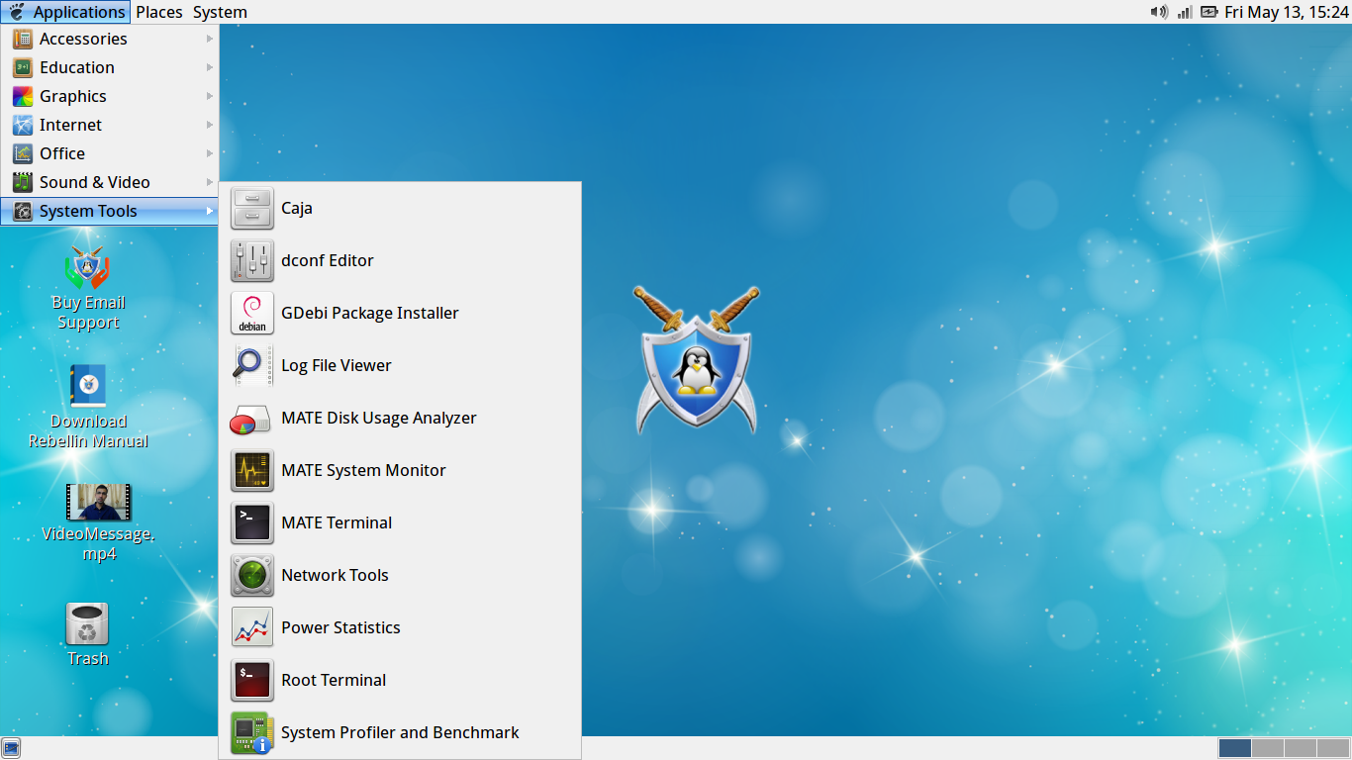Screen dimensions: 1352x760
Task: Switch to the third workspace
Action: tap(1301, 748)
